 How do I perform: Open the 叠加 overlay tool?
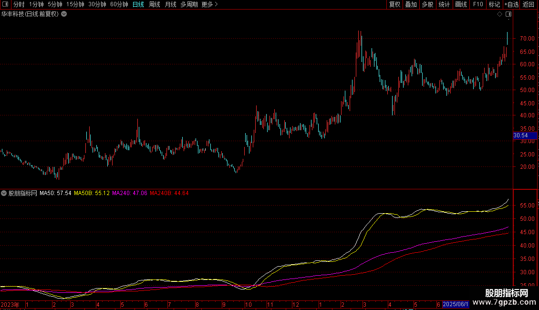(411, 4)
